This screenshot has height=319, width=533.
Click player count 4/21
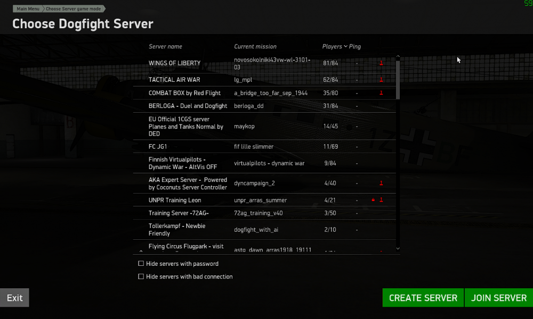(x=330, y=200)
